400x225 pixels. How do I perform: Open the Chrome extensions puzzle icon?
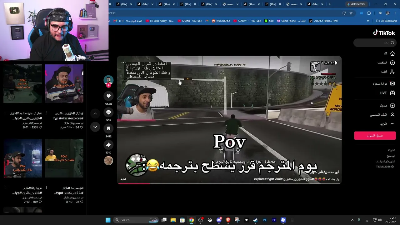tap(369, 13)
